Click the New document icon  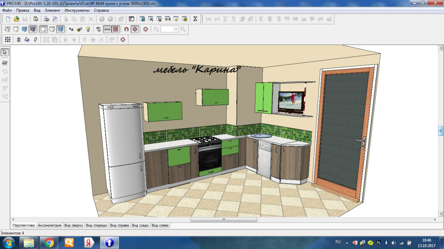pyautogui.click(x=8, y=19)
